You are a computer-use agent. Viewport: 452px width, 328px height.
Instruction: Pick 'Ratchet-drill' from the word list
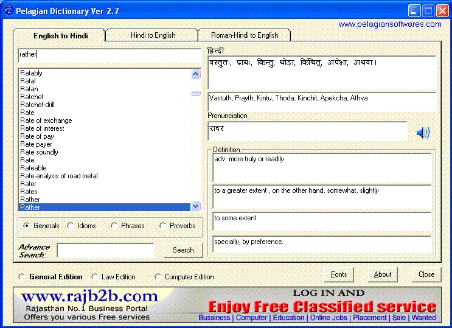tap(37, 105)
